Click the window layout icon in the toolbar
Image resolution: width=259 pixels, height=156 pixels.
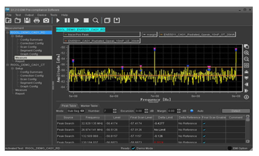(x=107, y=20)
